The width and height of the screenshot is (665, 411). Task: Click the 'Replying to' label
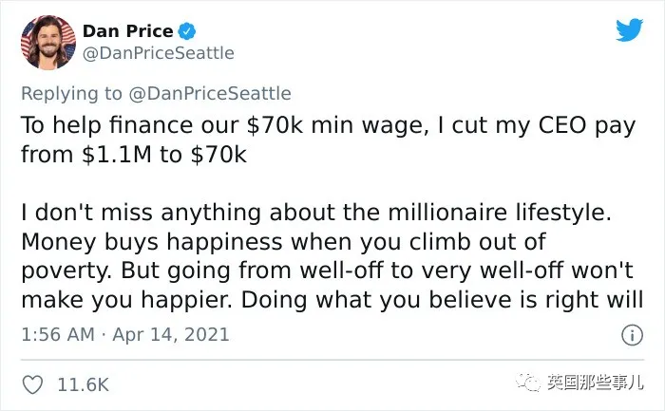click(71, 94)
